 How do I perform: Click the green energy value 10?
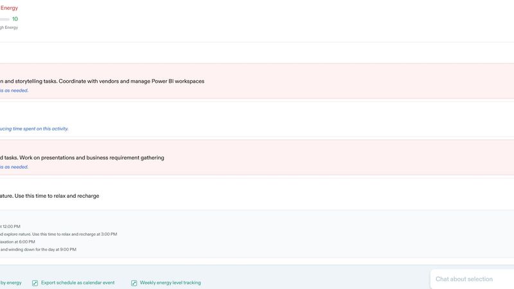15,19
